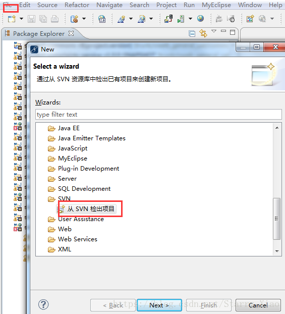Screen dimensions: 285x314
Task: Open dropdown next to database bean icon
Action: pos(84,19)
